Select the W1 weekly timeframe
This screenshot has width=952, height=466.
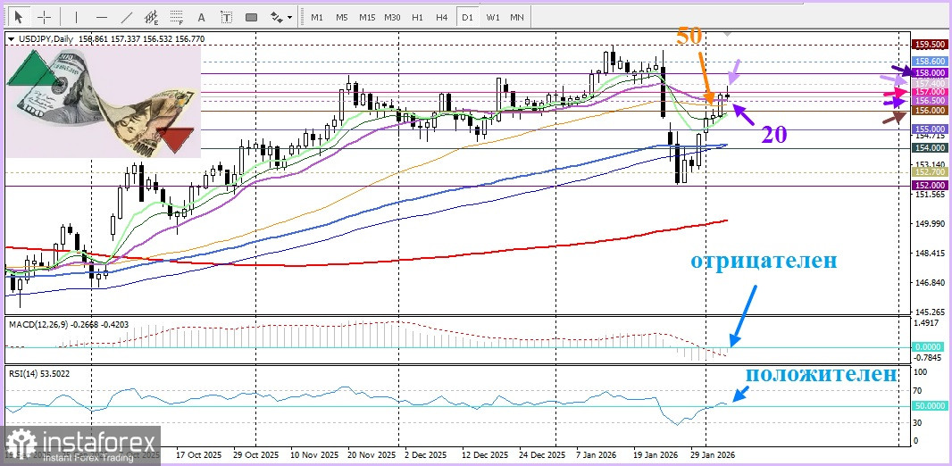(492, 17)
